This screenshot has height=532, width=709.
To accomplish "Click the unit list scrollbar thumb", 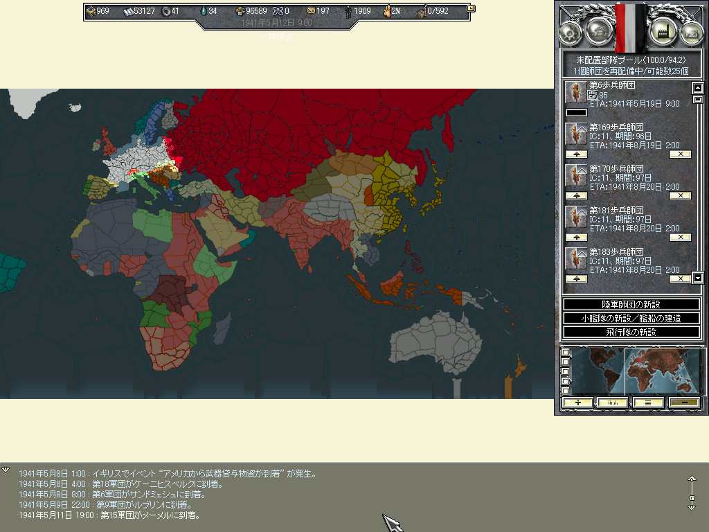I will point(698,100).
